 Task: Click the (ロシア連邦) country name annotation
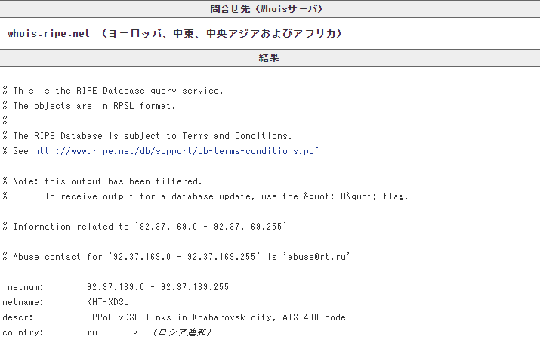[181, 332]
